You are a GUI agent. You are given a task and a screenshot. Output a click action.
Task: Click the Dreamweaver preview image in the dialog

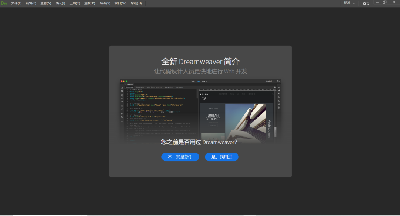pos(200,110)
